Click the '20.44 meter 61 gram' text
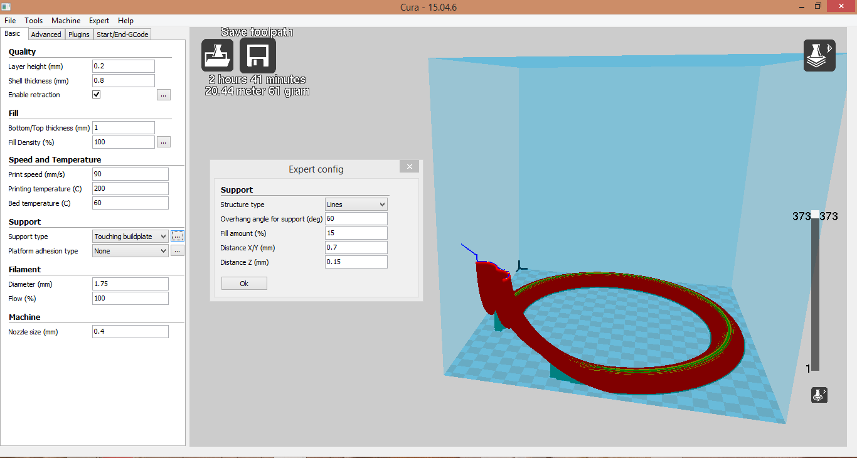 click(257, 92)
